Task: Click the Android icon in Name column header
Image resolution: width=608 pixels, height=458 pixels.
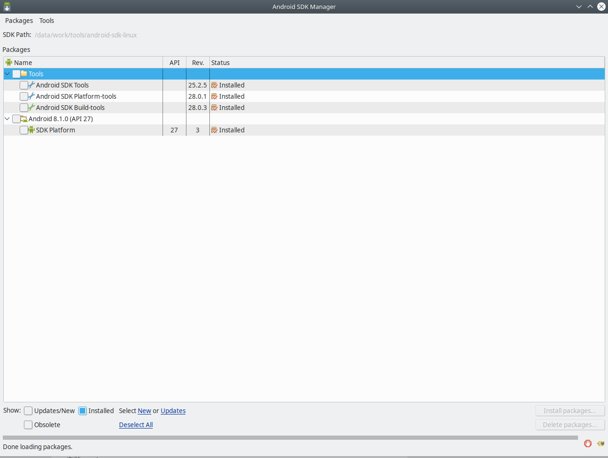Action: click(x=8, y=63)
